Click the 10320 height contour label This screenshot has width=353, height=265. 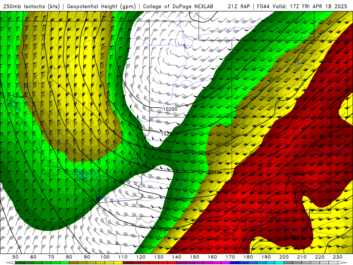point(202,153)
